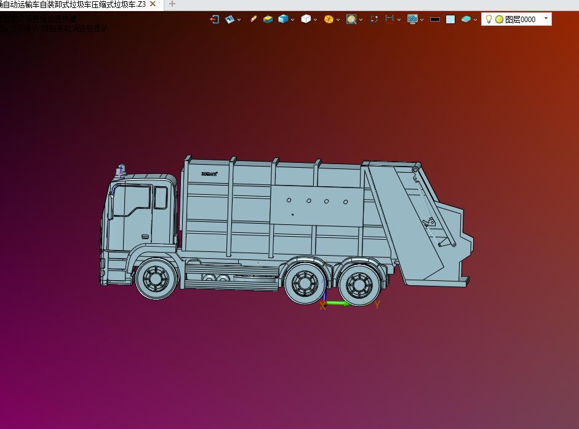The image size is (579, 429).
Task: Open the 图层0000 layer dropdown
Action: click(x=546, y=18)
